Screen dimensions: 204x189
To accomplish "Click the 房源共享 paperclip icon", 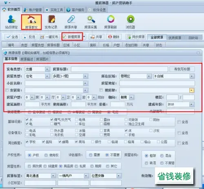I will tap(71, 22).
